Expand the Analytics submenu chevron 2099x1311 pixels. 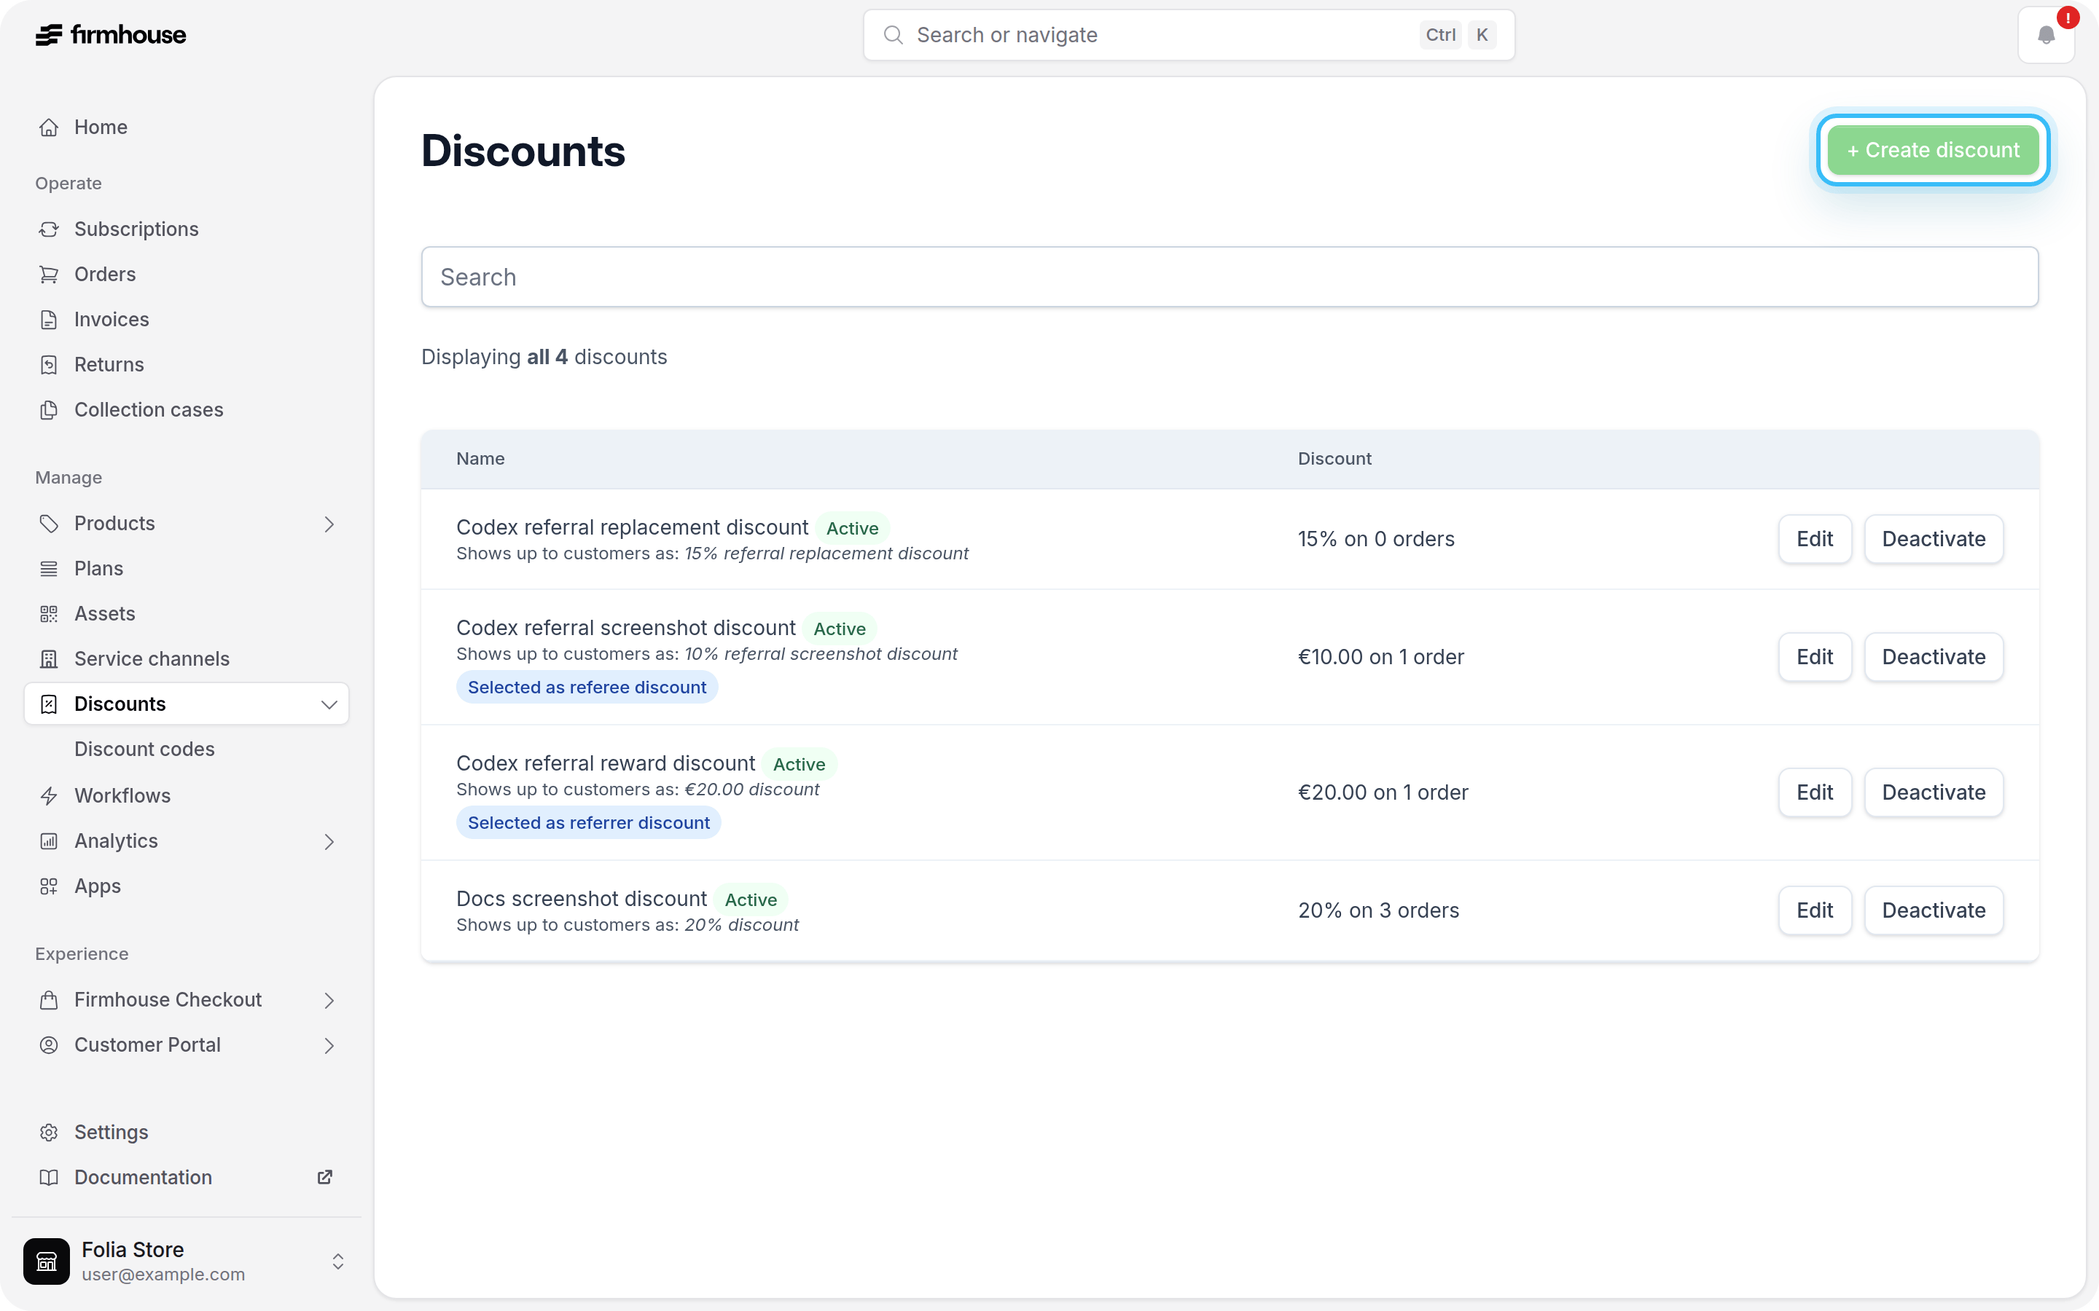329,841
